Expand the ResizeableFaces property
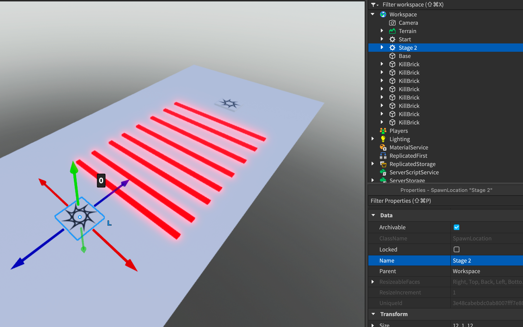This screenshot has width=523, height=327. point(373,282)
